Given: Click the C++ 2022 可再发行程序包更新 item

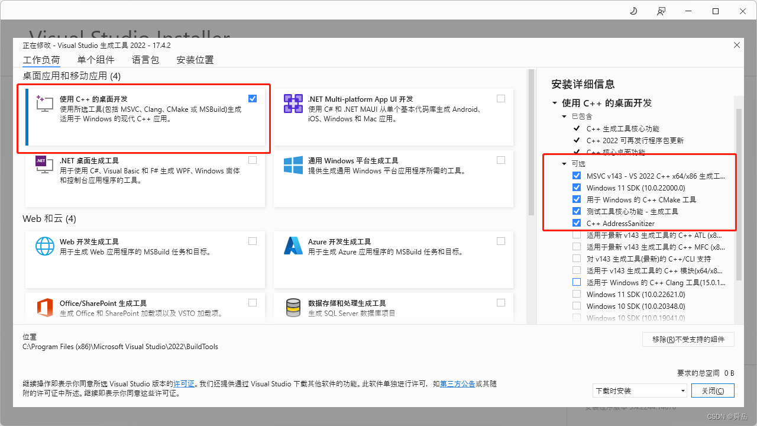Looking at the screenshot, I should [635, 140].
